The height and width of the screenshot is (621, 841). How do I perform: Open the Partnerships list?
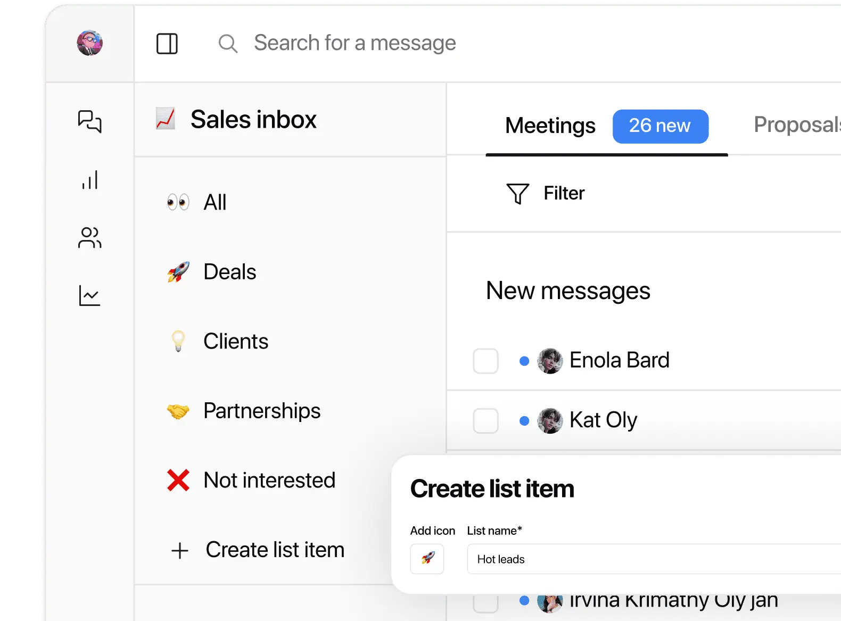pos(262,411)
